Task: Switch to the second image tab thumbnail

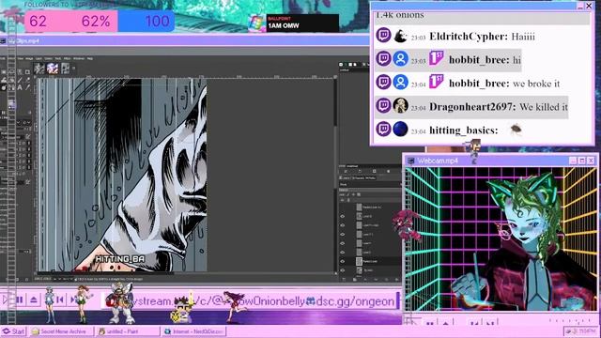Action: [x=53, y=69]
